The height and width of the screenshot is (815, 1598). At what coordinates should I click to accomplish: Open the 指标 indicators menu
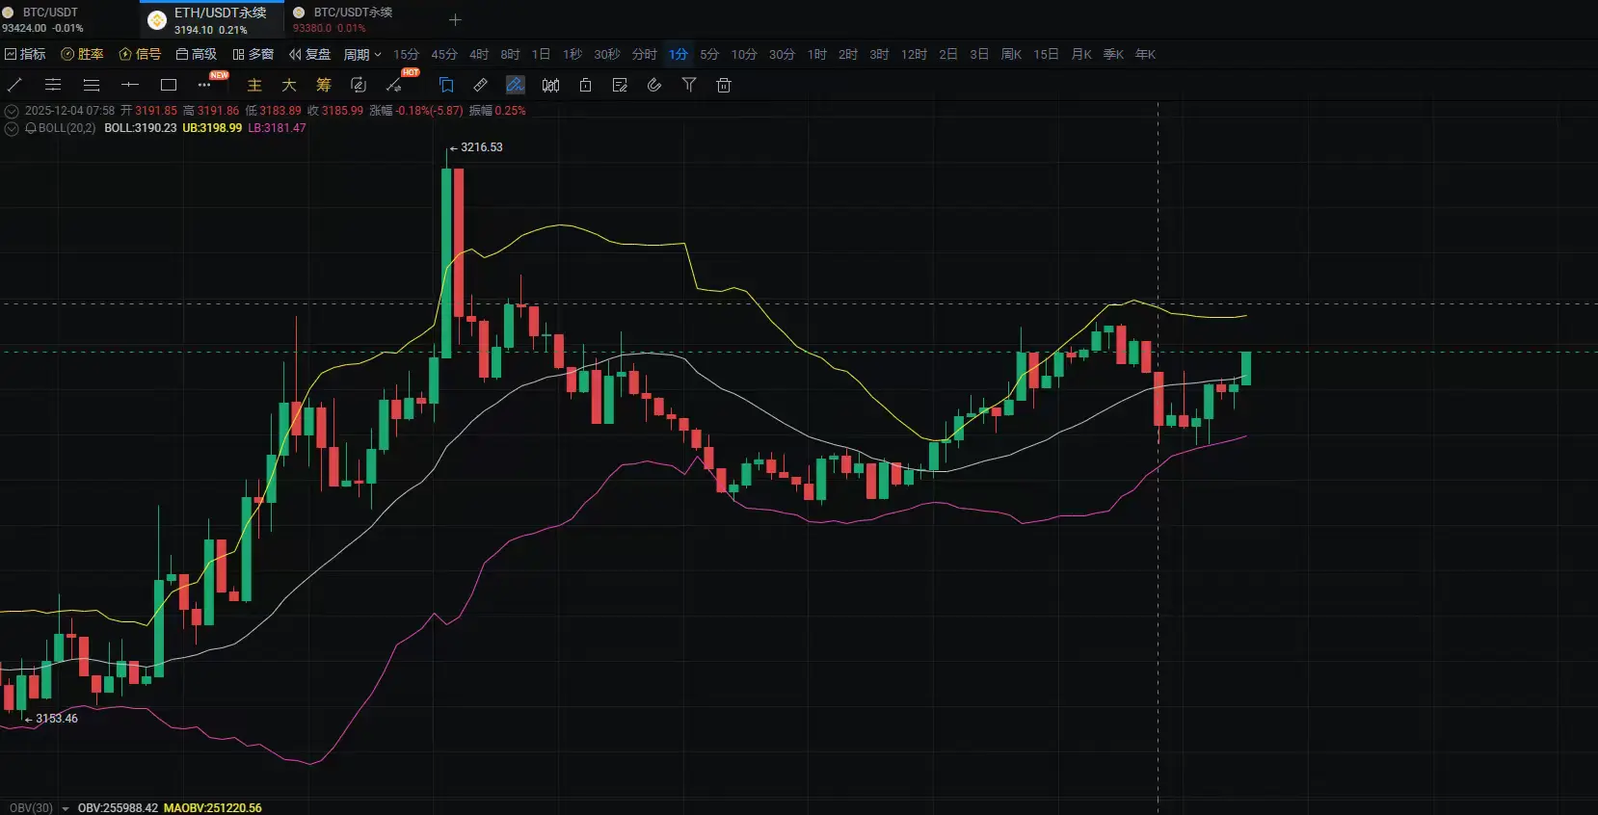click(25, 55)
